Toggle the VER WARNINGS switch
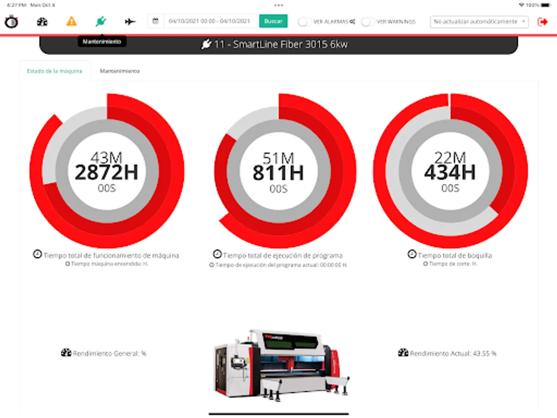The width and height of the screenshot is (557, 418). [368, 21]
